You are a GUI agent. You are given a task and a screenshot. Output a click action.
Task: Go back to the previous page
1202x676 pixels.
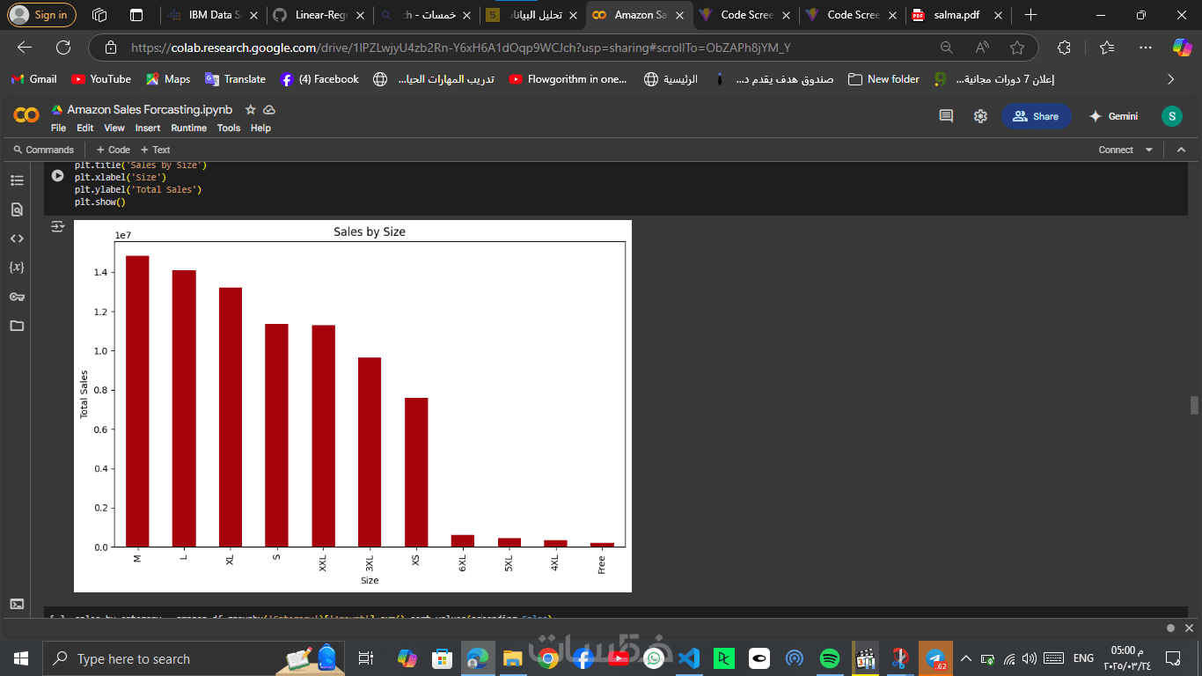pos(25,48)
